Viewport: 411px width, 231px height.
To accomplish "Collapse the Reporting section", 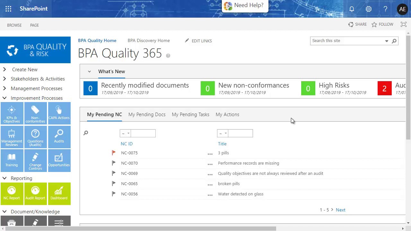I will point(4,178).
